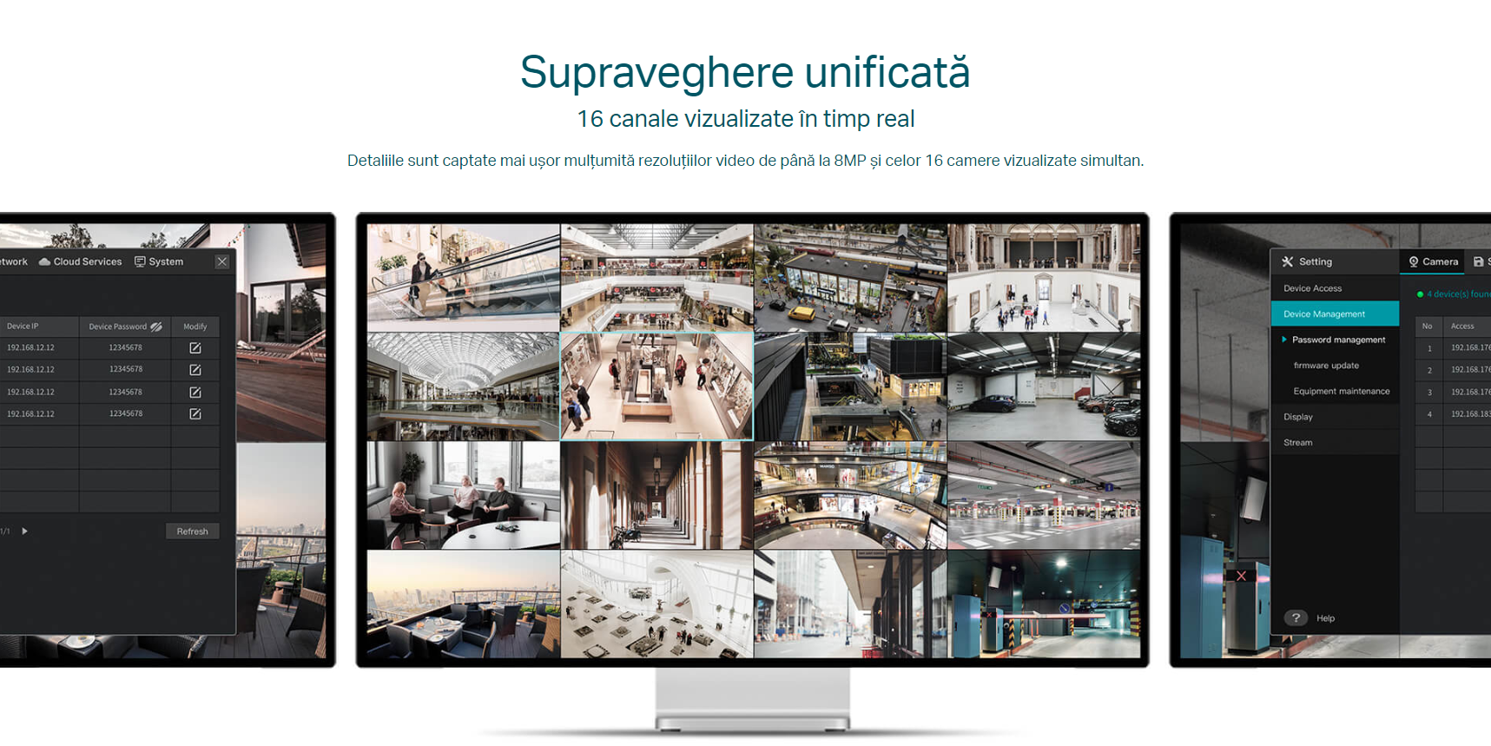Select the empty parking lot feed

tap(1044, 495)
